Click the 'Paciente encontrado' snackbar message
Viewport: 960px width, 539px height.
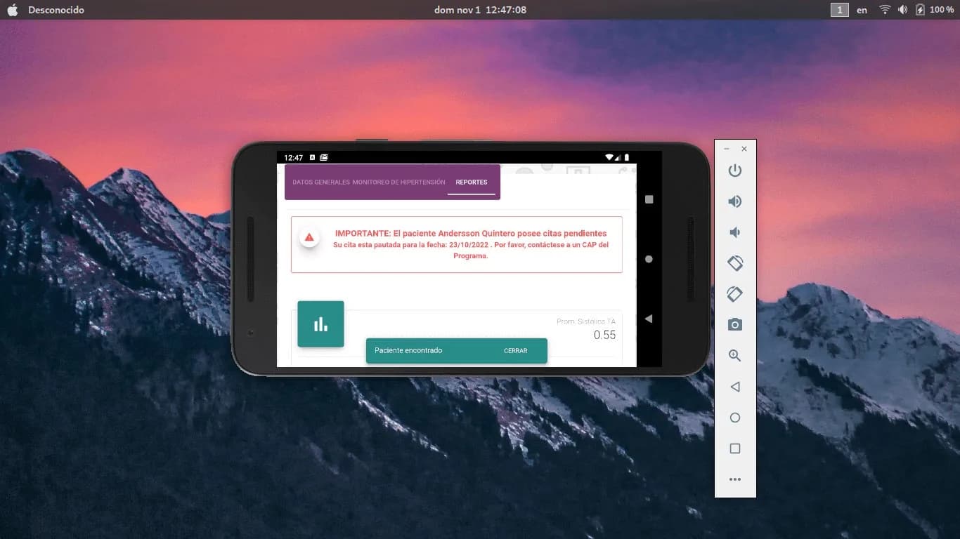click(408, 350)
